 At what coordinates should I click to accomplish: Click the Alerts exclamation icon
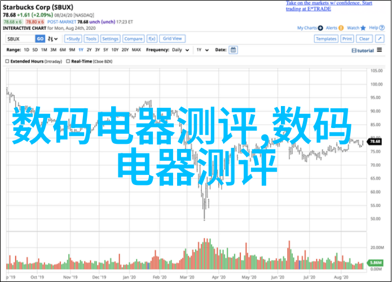tap(341, 28)
